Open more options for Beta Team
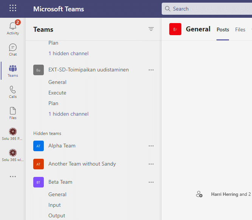 click(x=151, y=182)
